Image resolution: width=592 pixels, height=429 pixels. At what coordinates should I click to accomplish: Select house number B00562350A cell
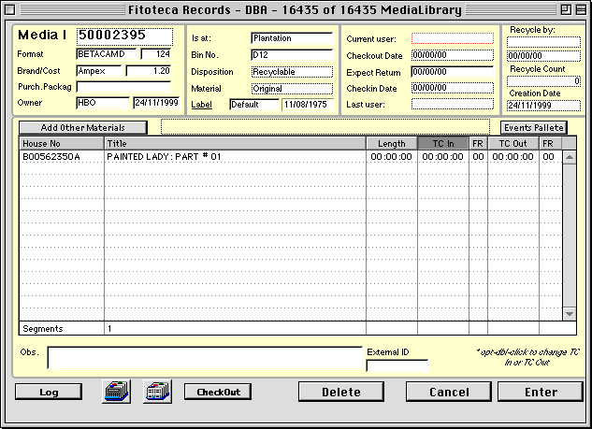(x=62, y=157)
